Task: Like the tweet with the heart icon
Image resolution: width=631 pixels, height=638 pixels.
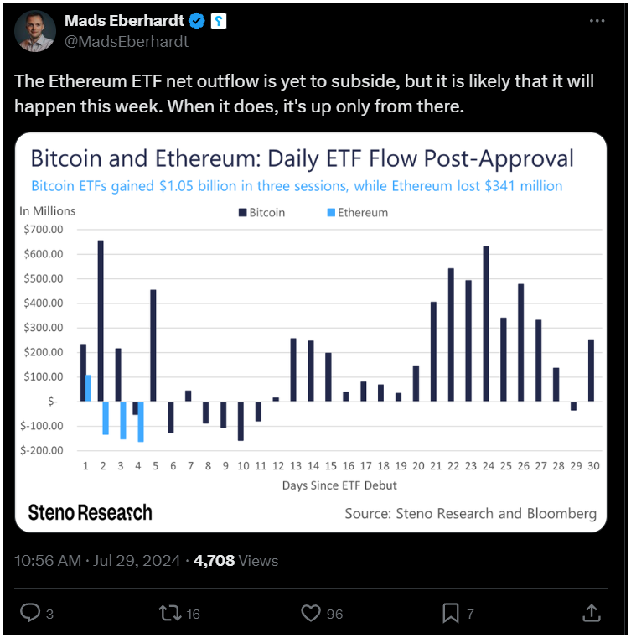Action: (311, 613)
